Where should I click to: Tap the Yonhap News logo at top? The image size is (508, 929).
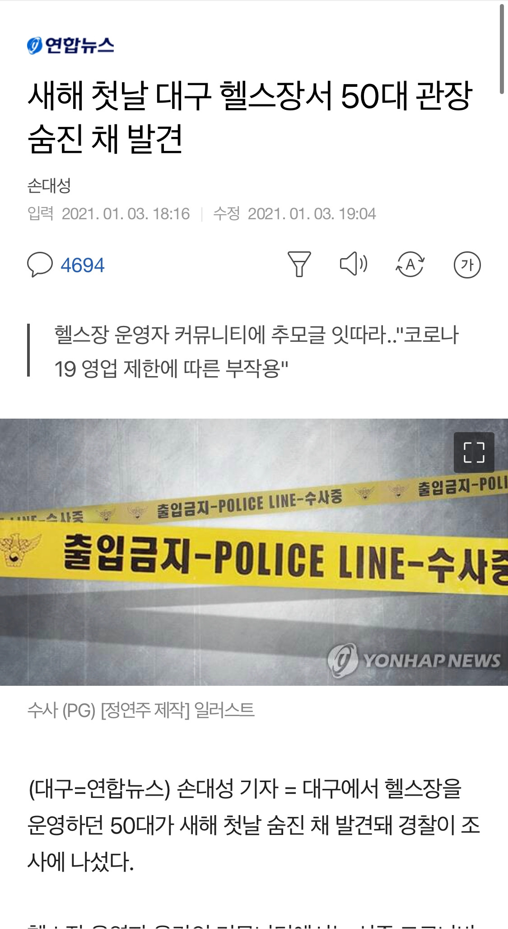70,45
